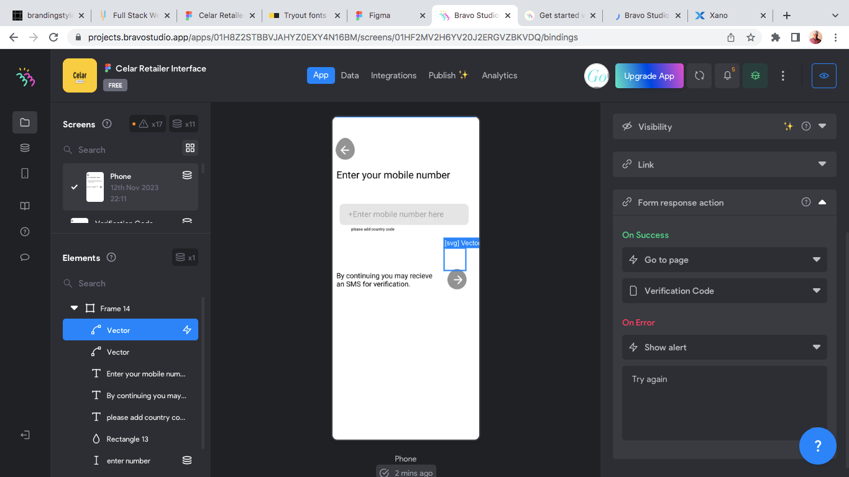
Task: Open the Verification Code page dropdown
Action: [725, 291]
